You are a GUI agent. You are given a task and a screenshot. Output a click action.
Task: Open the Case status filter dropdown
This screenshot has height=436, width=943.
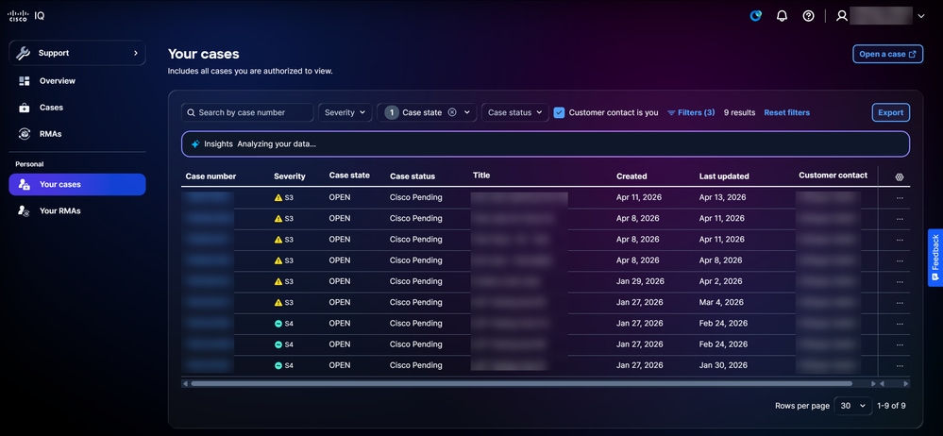514,112
